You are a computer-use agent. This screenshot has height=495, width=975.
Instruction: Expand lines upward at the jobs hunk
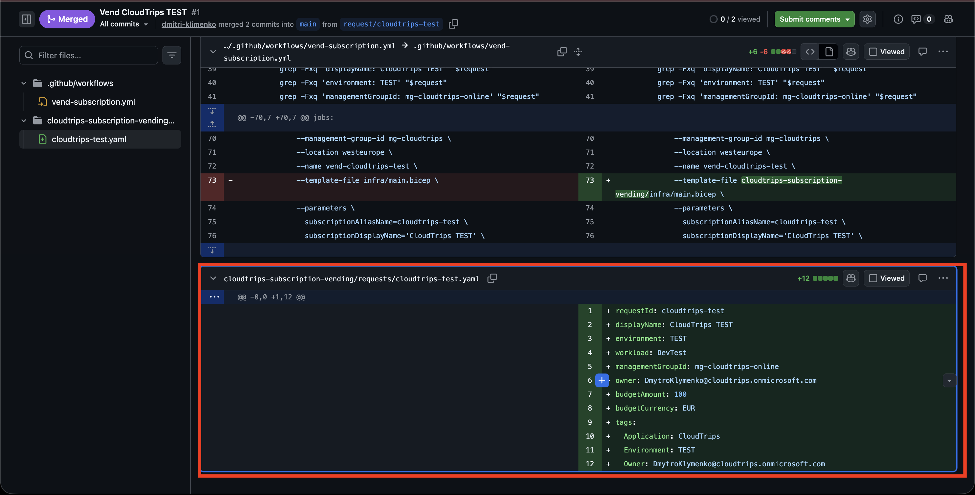212,124
